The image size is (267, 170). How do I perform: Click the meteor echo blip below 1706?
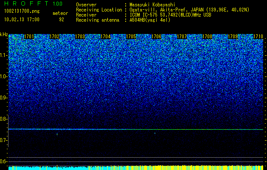click(155, 133)
